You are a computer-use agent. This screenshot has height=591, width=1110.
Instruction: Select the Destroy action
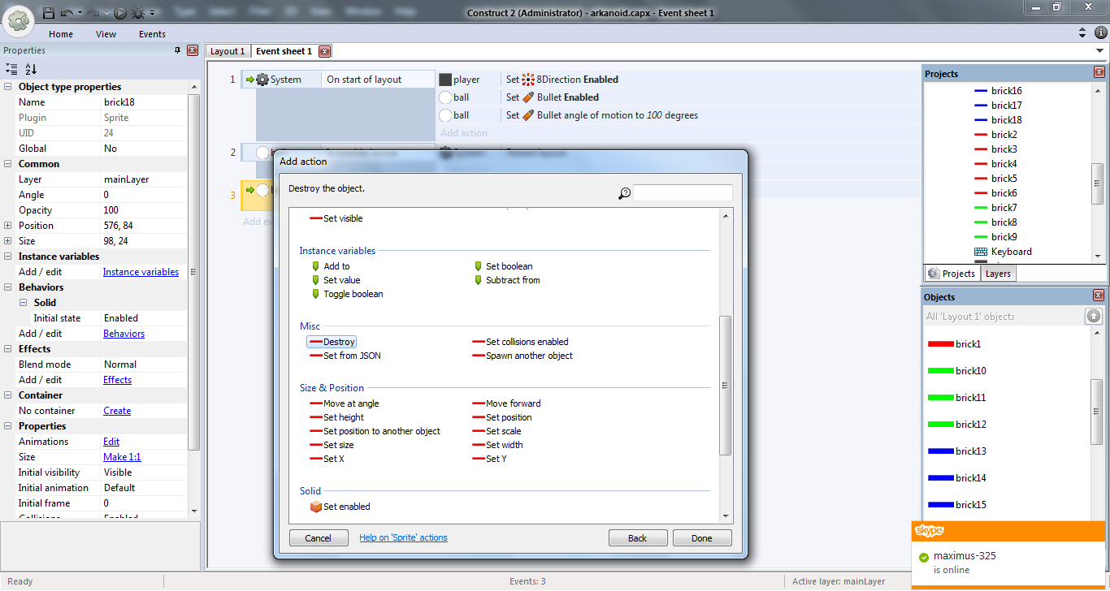click(x=332, y=342)
